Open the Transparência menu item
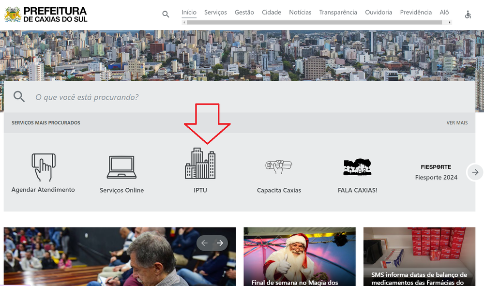 click(338, 13)
